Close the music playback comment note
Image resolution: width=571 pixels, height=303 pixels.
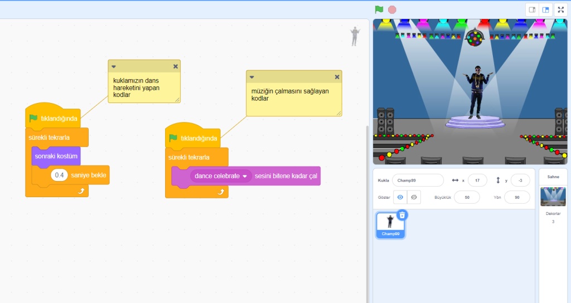(x=337, y=77)
